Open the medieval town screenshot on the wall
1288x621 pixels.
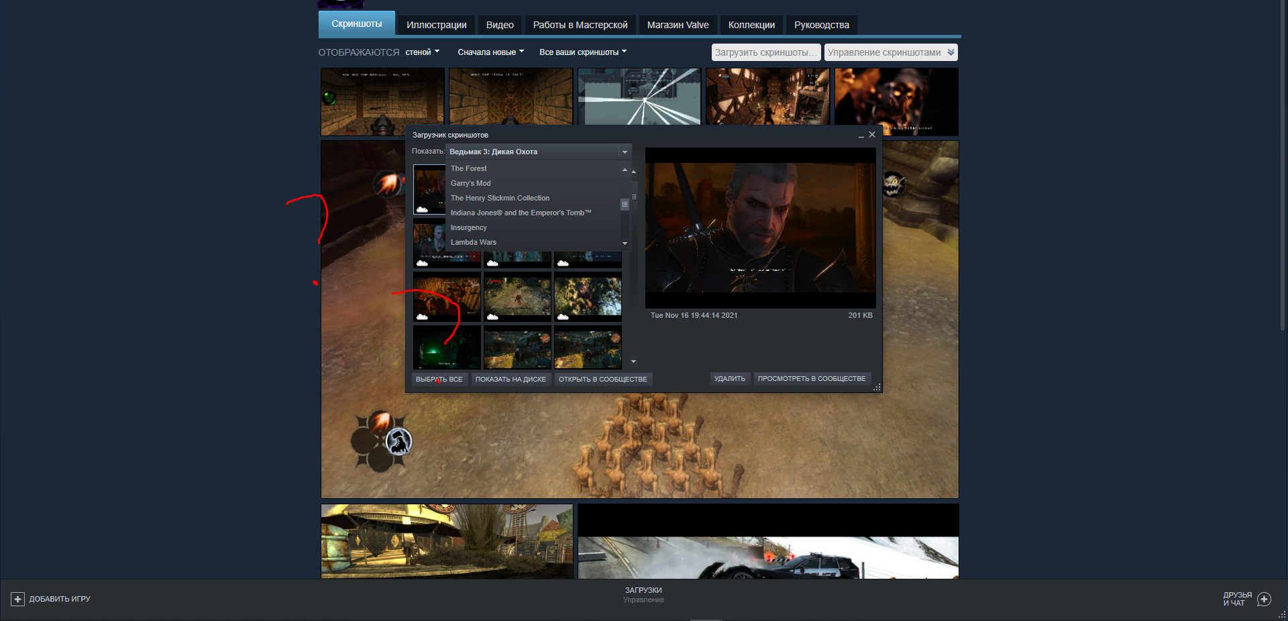point(767,97)
